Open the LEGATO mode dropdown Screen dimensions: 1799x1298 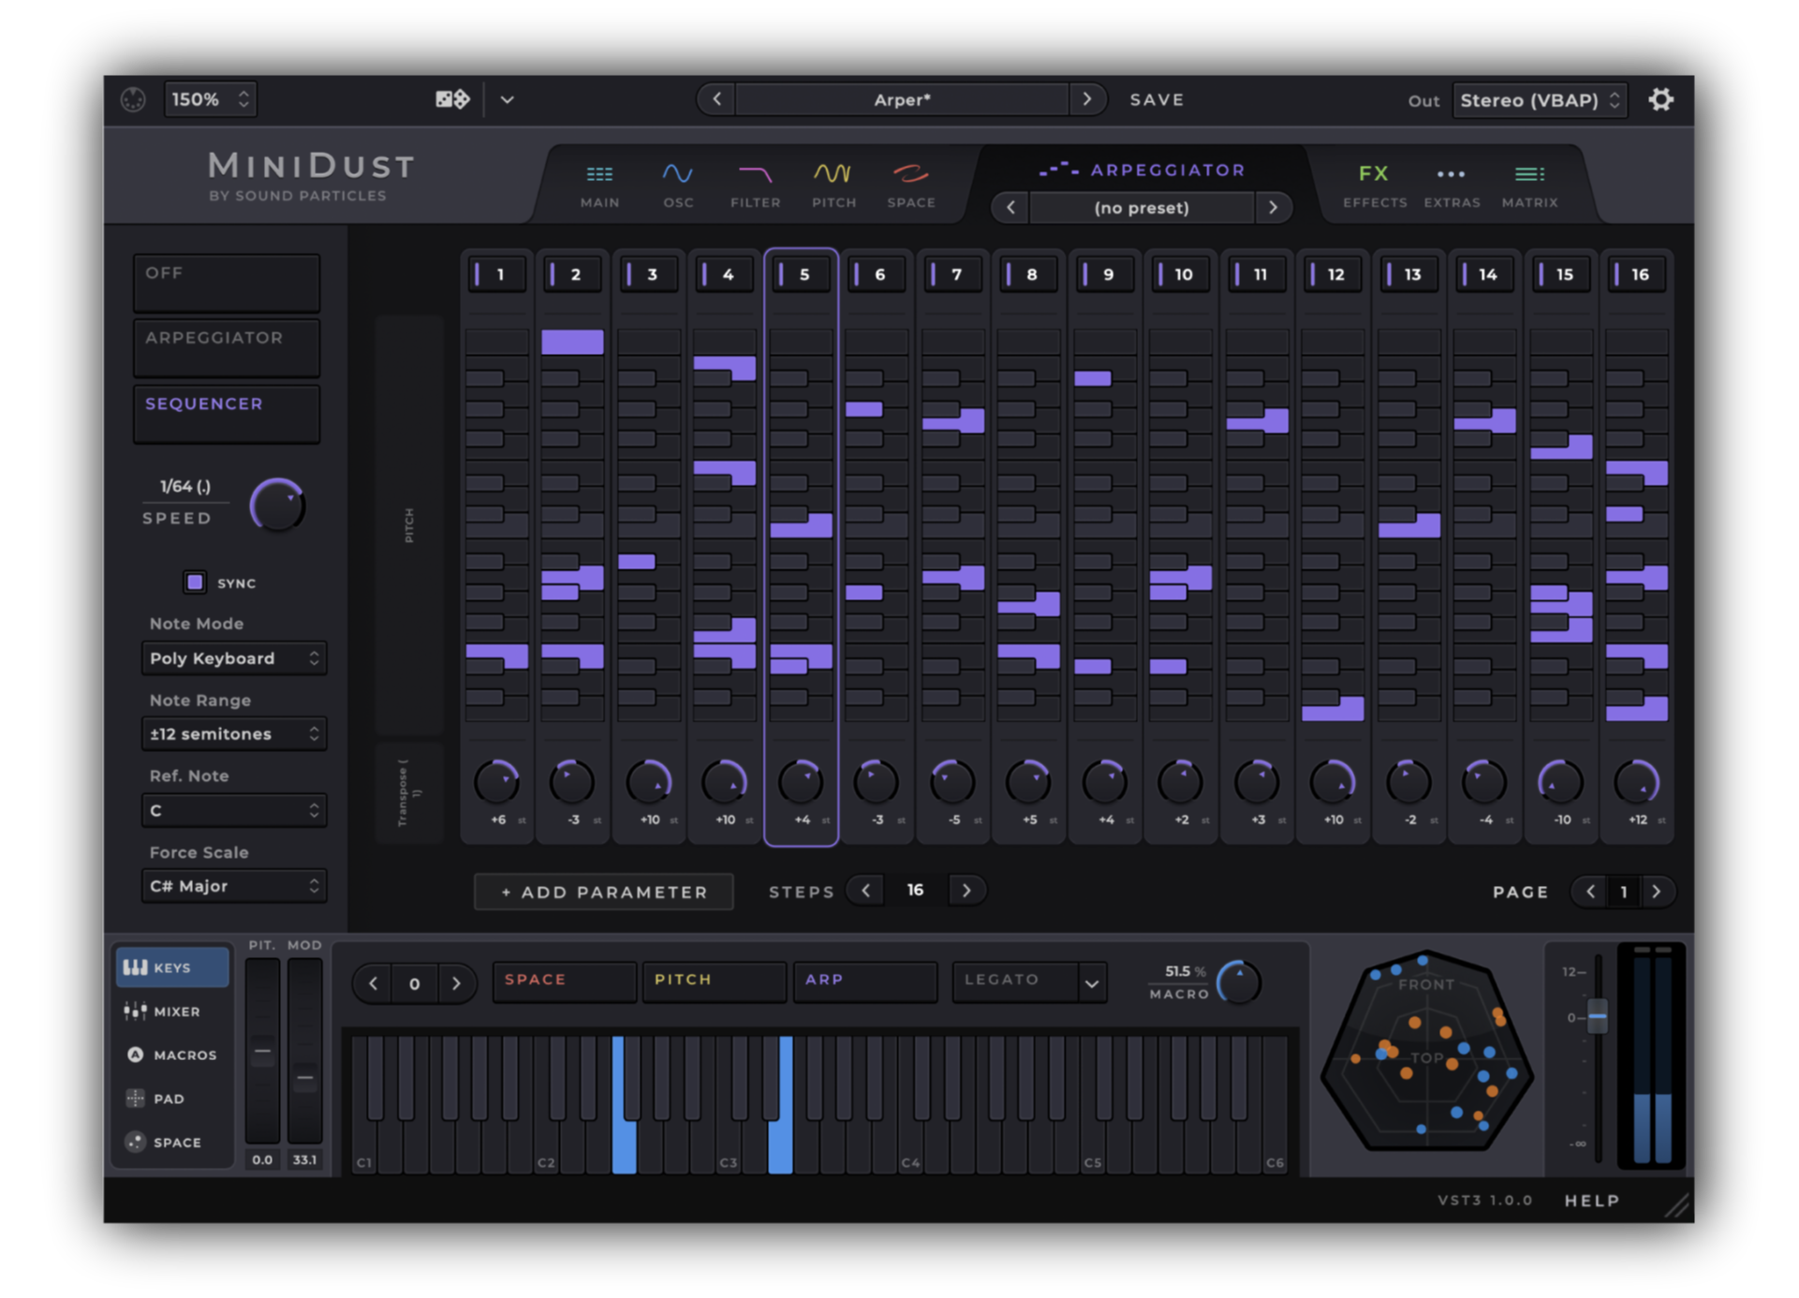click(x=1028, y=981)
